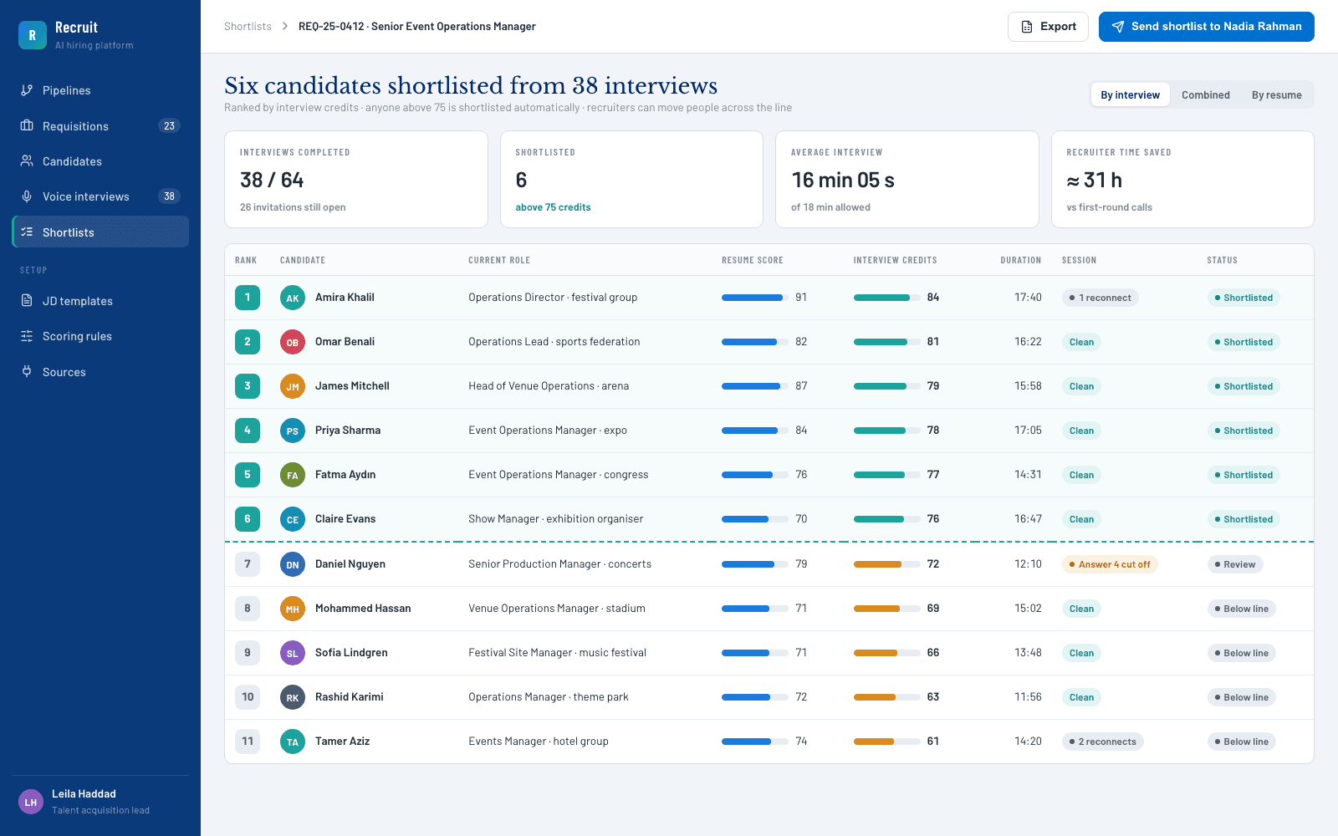Send shortlist to Nadia Rahman
This screenshot has width=1338, height=836.
coord(1206,27)
